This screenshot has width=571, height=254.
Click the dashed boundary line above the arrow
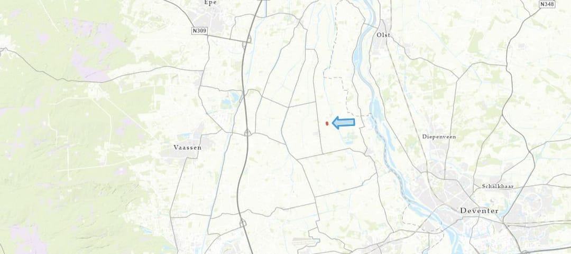335,77
